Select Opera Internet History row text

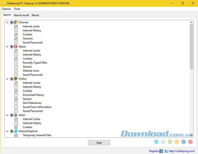32,55
